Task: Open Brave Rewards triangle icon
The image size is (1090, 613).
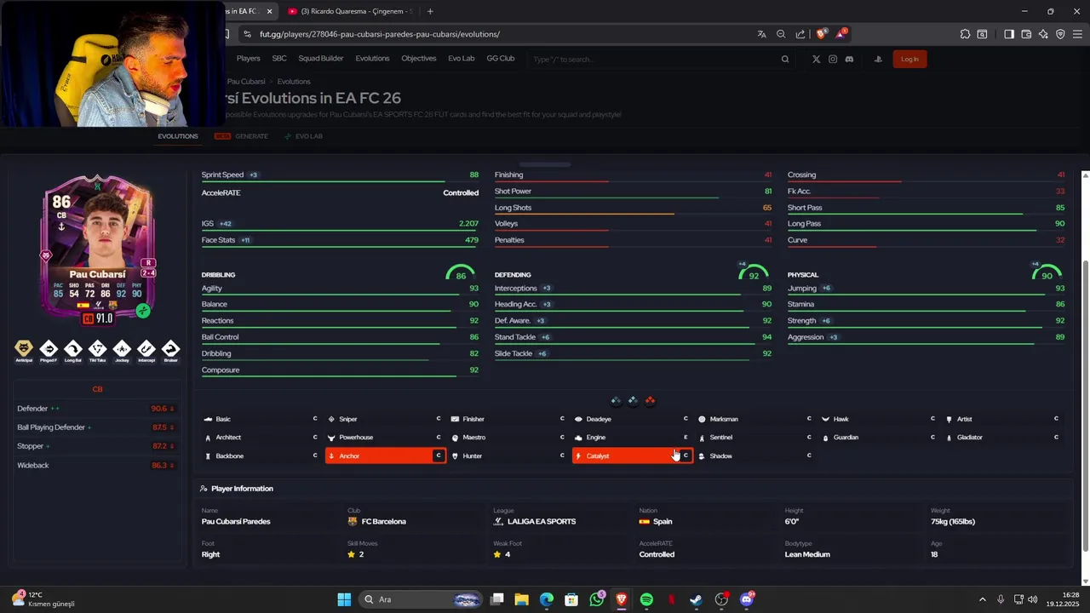Action: tap(840, 34)
